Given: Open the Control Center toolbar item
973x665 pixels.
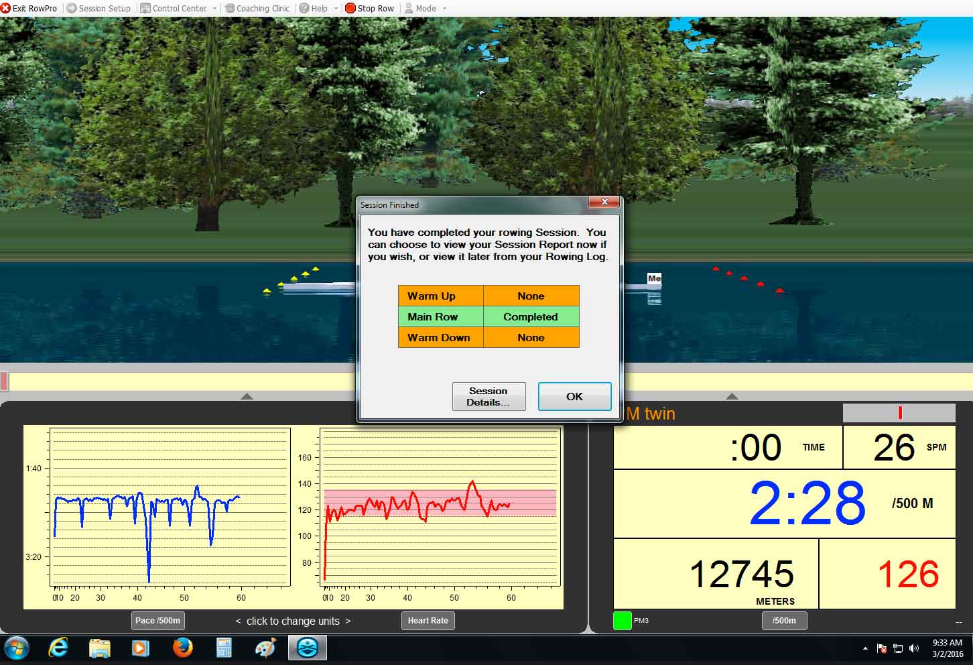Looking at the screenshot, I should 174,8.
